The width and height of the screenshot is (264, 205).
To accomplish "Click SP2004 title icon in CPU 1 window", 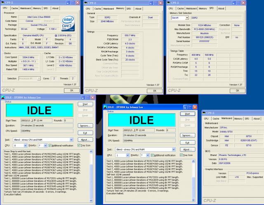I will 105,107.
